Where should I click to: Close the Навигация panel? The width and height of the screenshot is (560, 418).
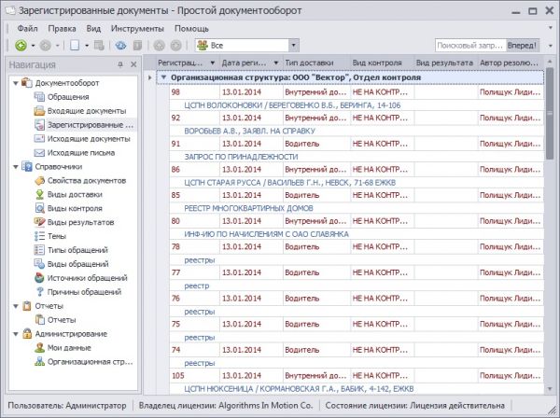pyautogui.click(x=133, y=65)
